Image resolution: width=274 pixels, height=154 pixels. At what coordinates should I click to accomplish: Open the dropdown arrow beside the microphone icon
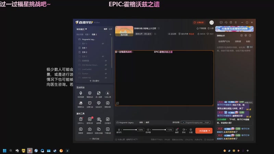[x=121, y=130]
